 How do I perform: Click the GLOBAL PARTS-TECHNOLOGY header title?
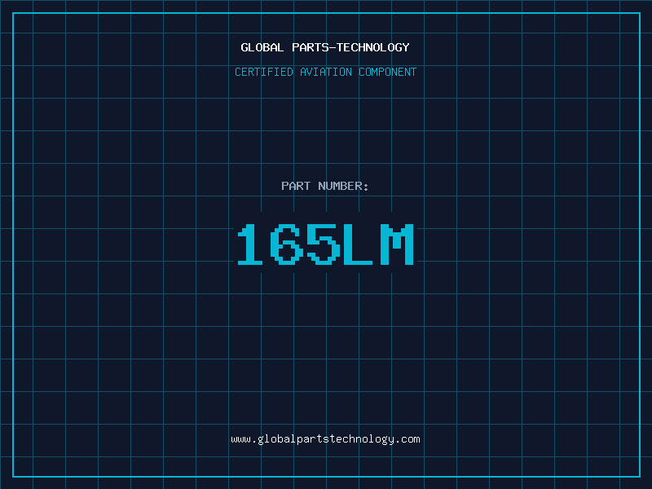click(x=325, y=47)
